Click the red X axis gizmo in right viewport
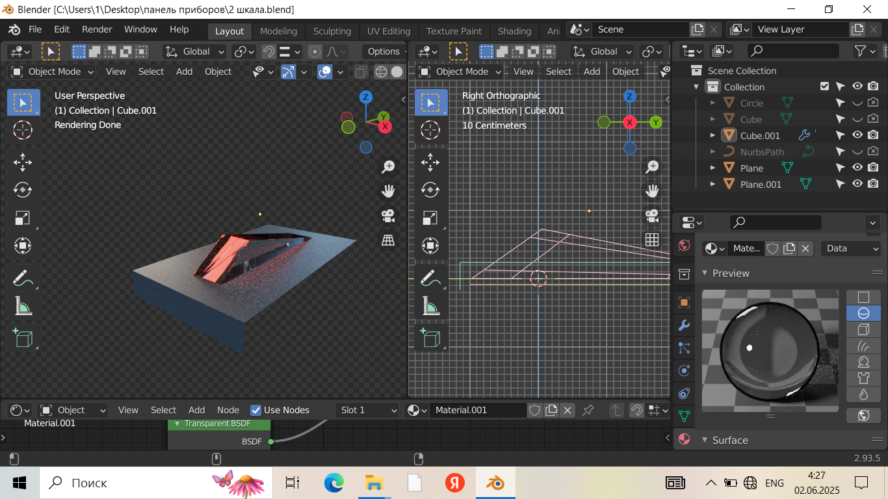 [x=629, y=122]
